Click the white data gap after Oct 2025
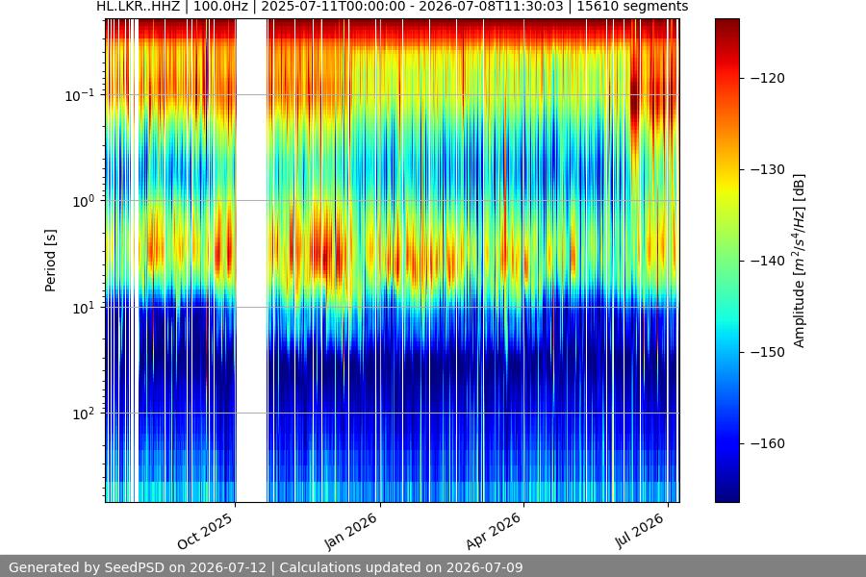The height and width of the screenshot is (577, 866). (x=252, y=261)
